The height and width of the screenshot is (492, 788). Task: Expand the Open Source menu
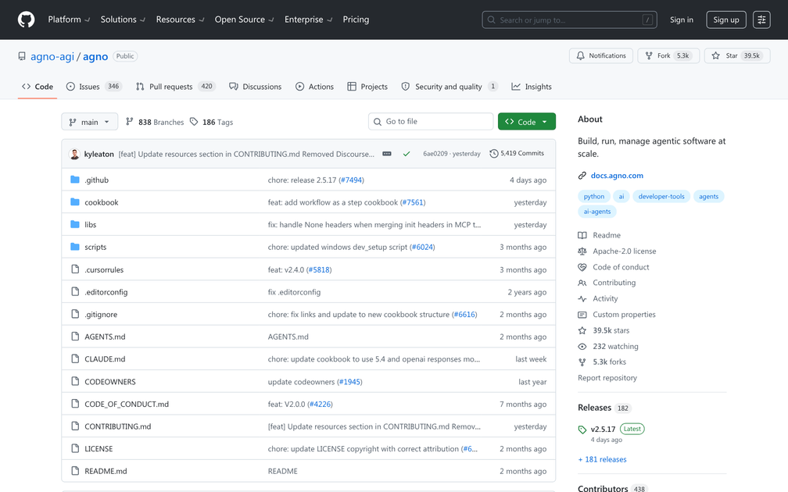pyautogui.click(x=244, y=20)
